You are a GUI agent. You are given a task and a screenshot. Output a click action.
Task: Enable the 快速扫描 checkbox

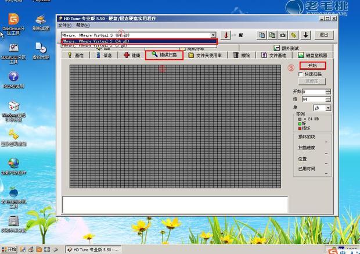300,74
